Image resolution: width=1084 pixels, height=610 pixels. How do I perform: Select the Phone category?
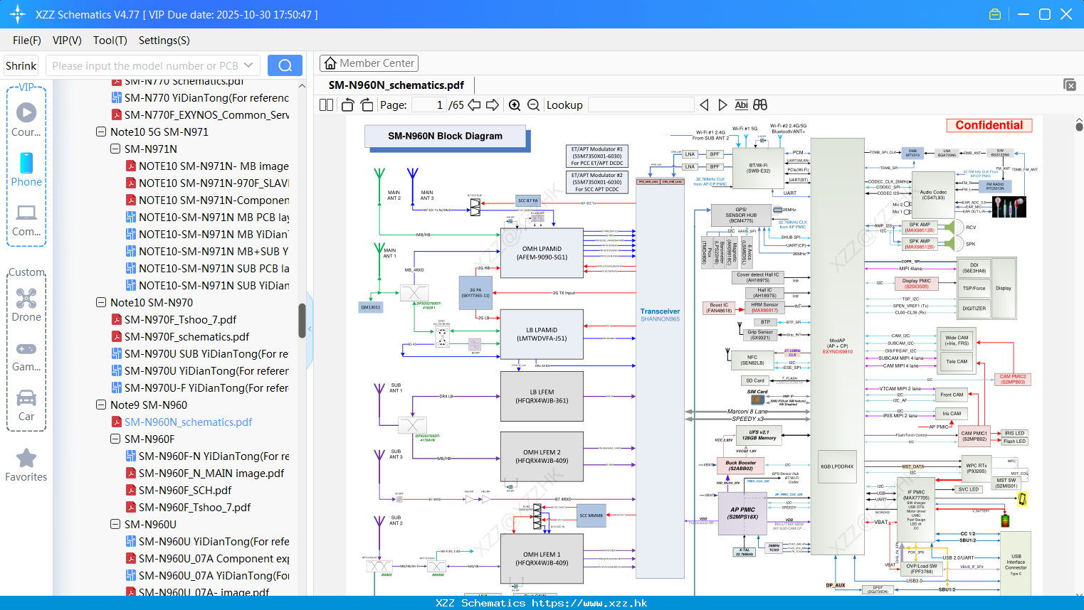(x=26, y=169)
